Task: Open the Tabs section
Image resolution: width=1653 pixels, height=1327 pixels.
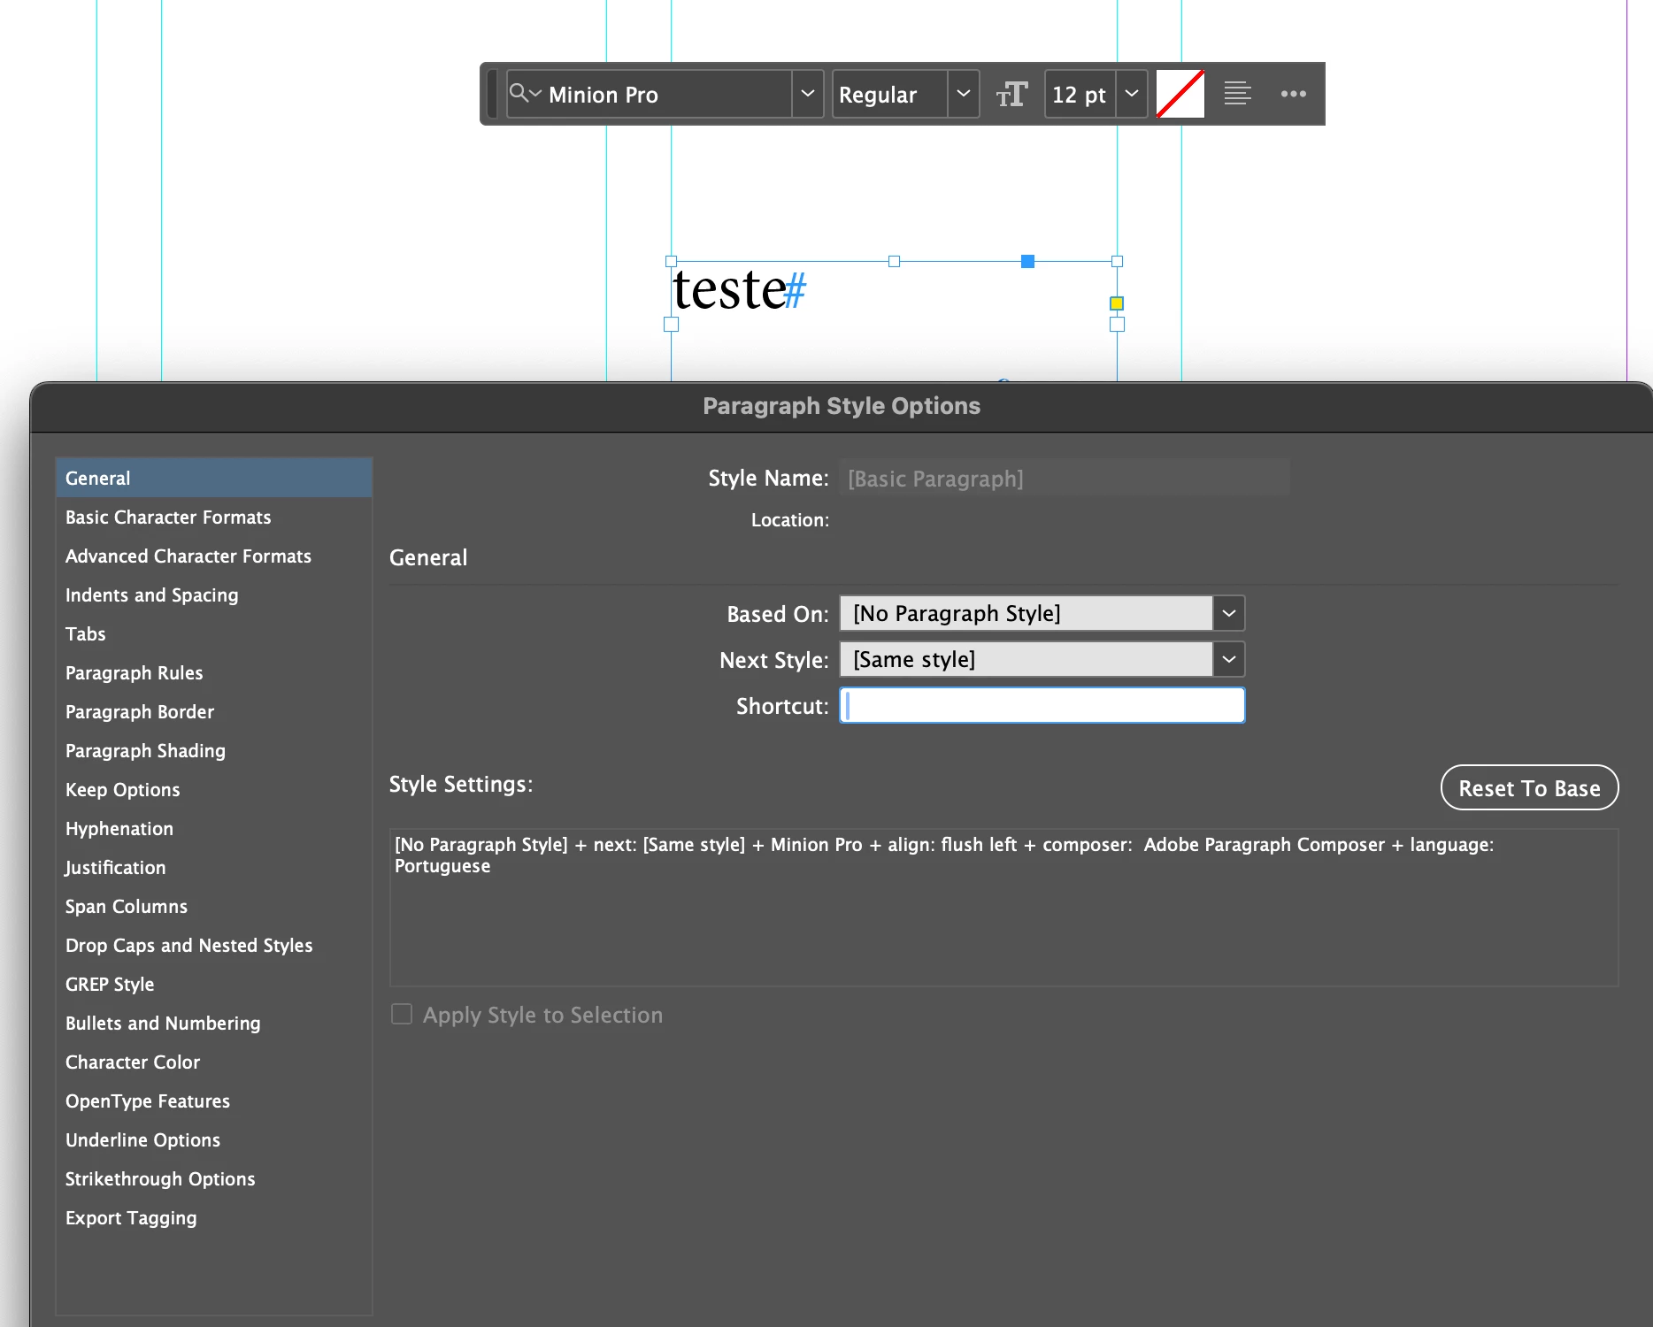Action: [x=213, y=633]
